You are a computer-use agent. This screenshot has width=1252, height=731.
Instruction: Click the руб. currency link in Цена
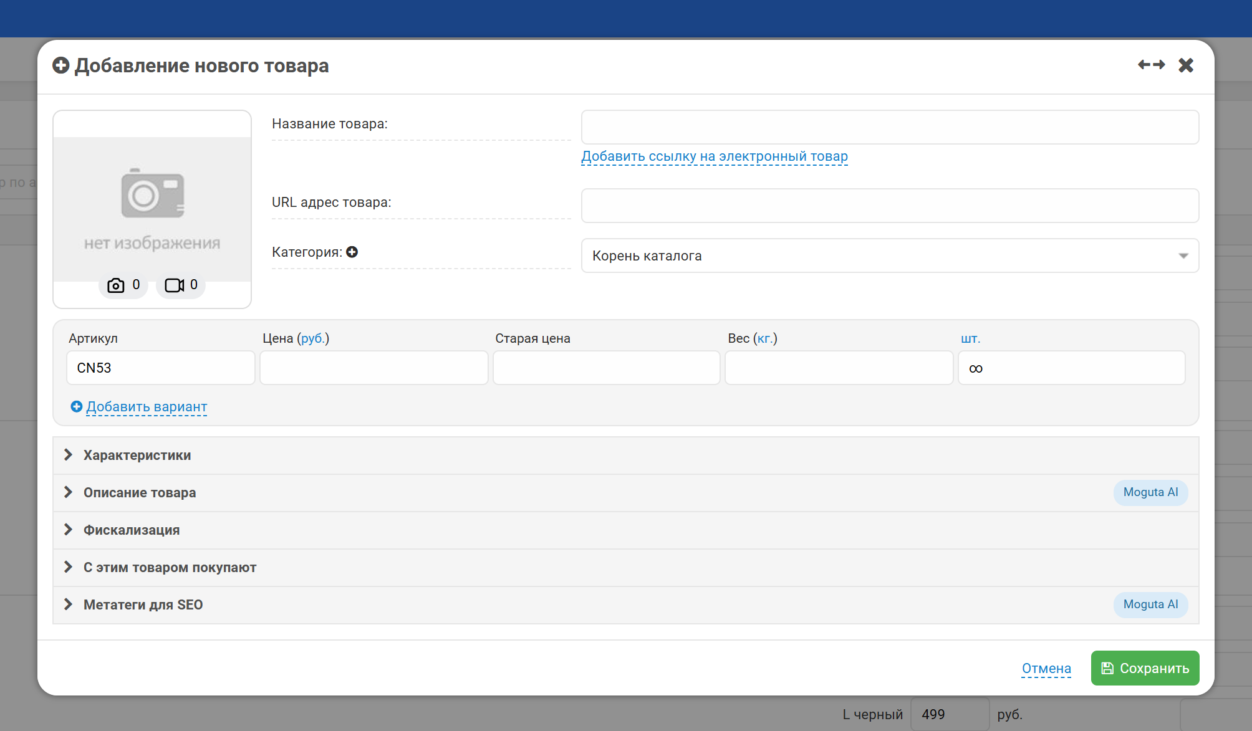coord(313,338)
